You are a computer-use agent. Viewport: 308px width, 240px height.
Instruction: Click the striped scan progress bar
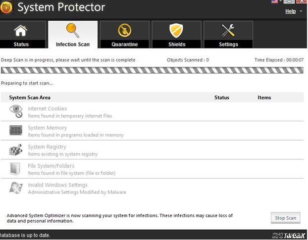coord(152,70)
